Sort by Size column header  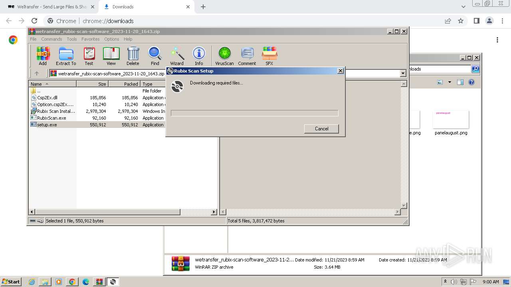coord(92,84)
